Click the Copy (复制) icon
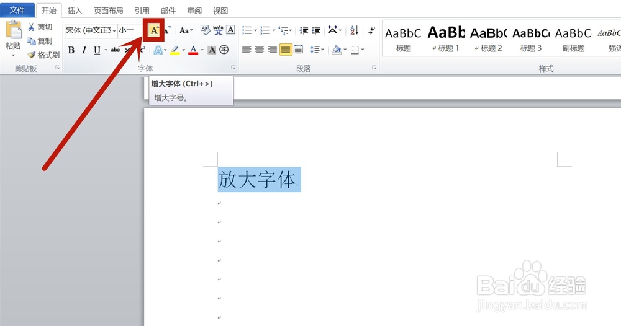 coord(31,41)
